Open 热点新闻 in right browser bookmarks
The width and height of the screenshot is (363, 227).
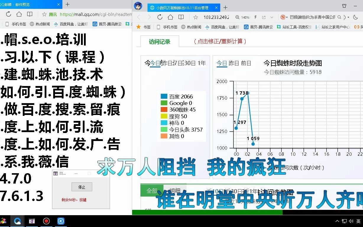[x=191, y=27]
